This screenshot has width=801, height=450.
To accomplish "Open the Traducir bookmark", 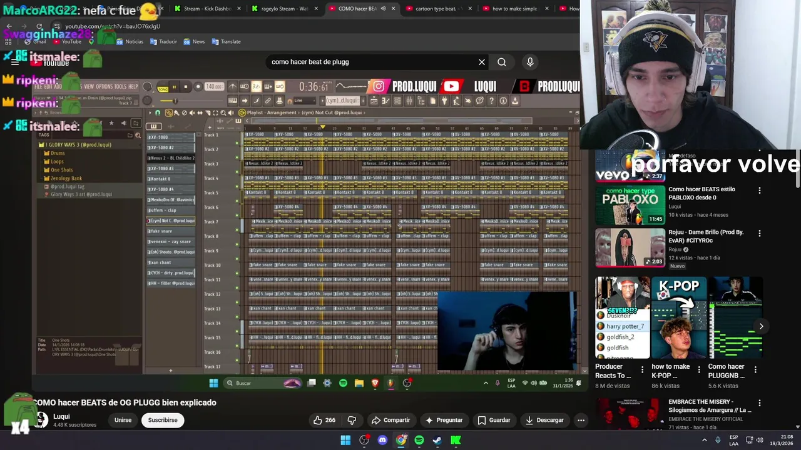I will tap(163, 41).
